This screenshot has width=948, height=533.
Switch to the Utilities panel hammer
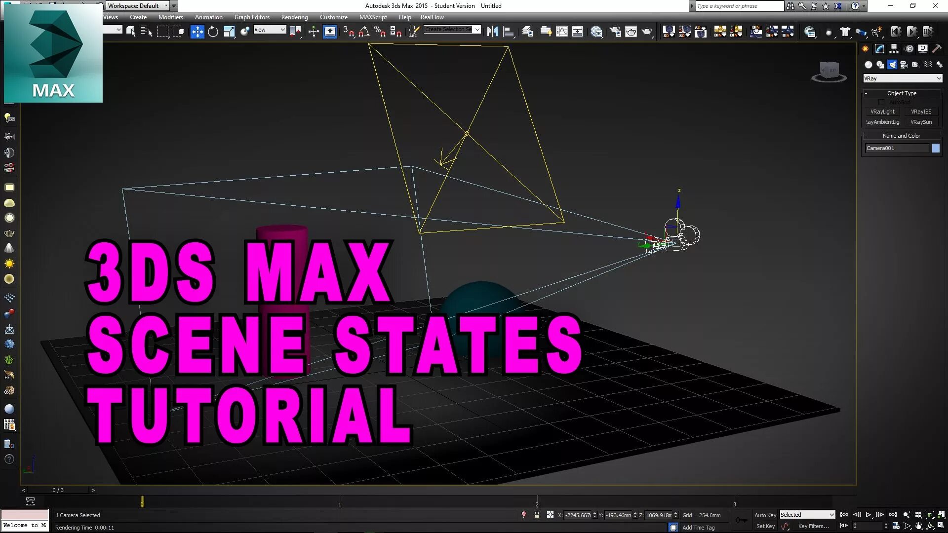937,49
